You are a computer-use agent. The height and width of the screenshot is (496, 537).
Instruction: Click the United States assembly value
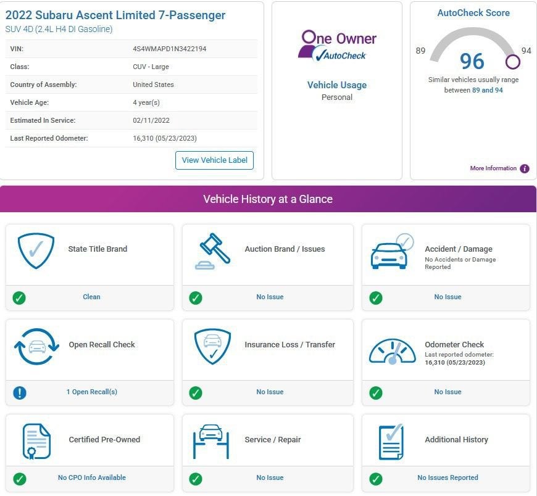[153, 85]
